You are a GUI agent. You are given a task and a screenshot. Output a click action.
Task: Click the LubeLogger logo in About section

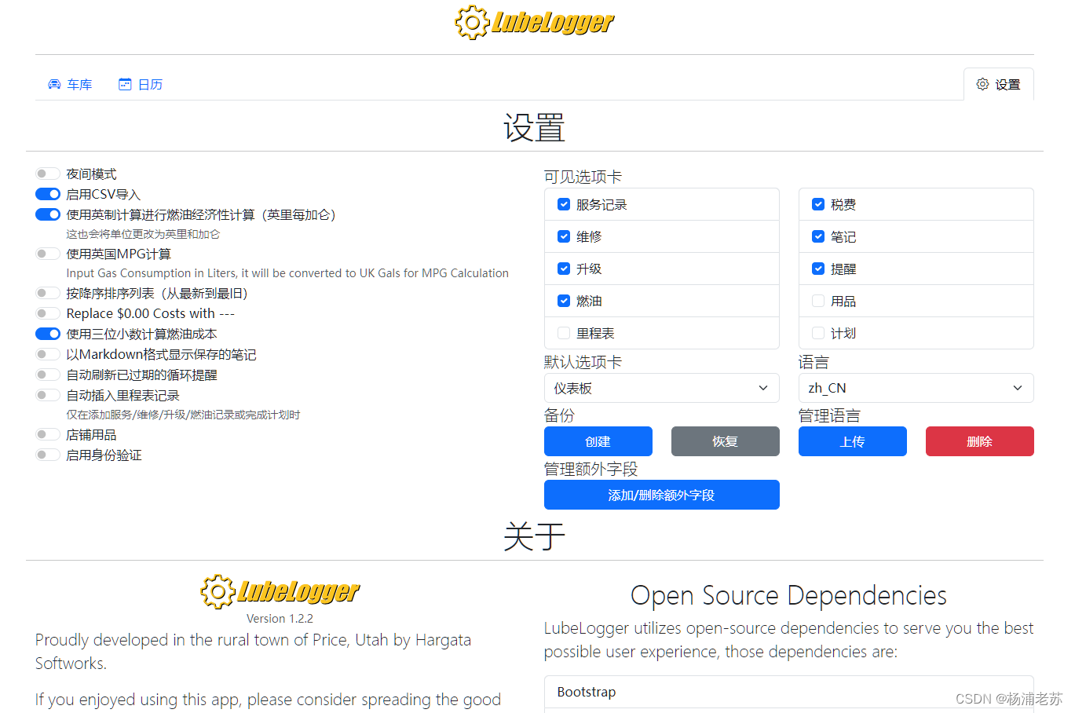point(280,591)
